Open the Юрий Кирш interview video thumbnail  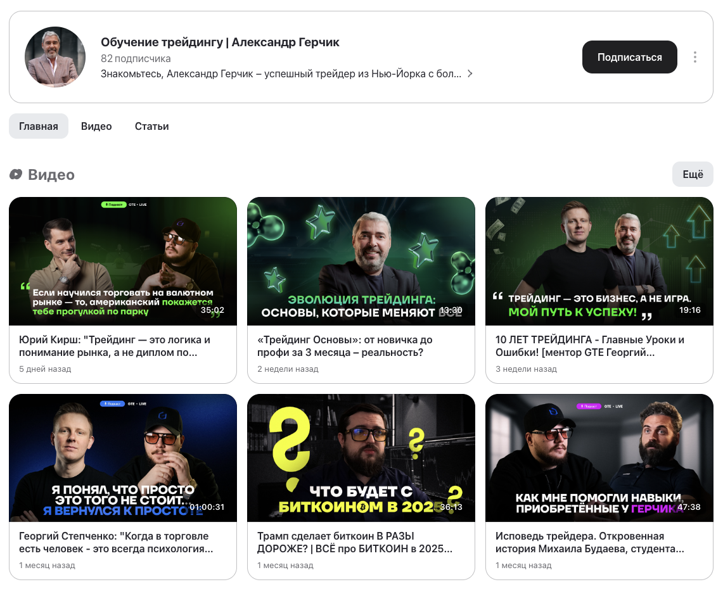point(123,262)
